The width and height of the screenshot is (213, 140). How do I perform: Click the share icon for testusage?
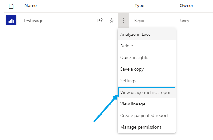[100, 20]
